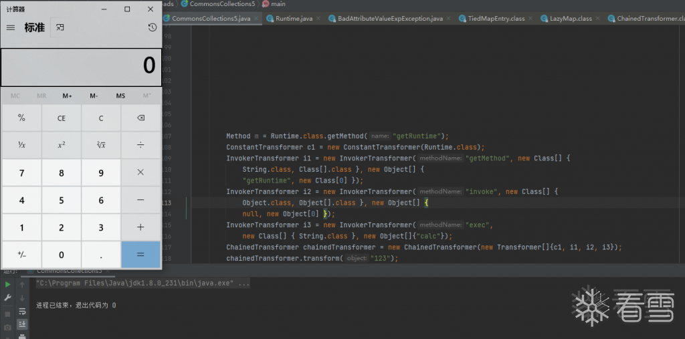Screen dimensions: 685x339
Task: Click the down stack trace arrow
Action: 22,298
